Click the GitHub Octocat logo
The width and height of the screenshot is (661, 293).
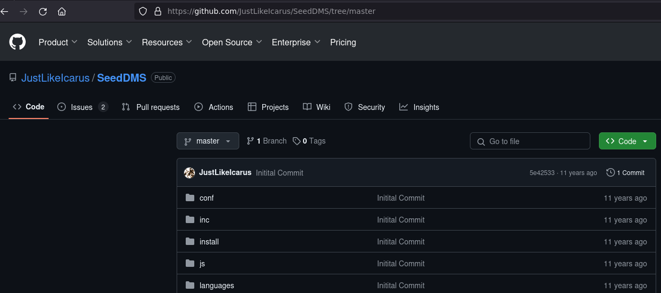[18, 42]
